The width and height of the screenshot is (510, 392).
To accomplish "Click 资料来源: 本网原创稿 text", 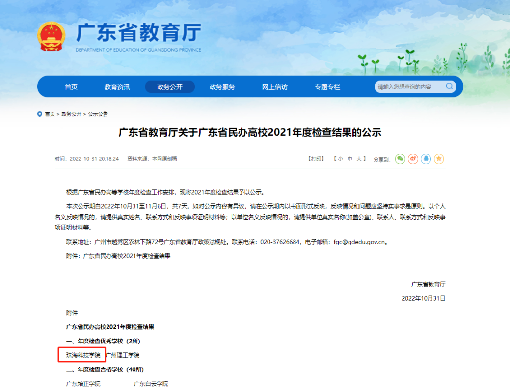I will coord(152,159).
